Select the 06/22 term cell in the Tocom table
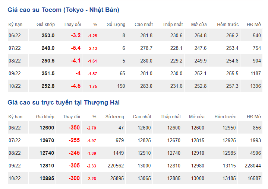 15,36
